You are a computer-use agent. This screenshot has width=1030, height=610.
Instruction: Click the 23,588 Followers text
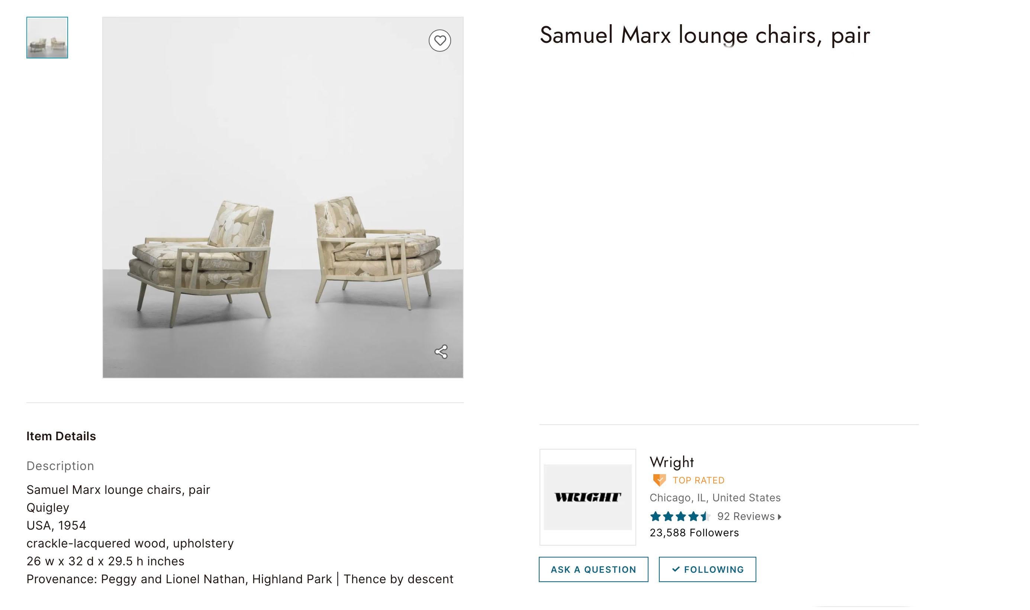pyautogui.click(x=694, y=533)
